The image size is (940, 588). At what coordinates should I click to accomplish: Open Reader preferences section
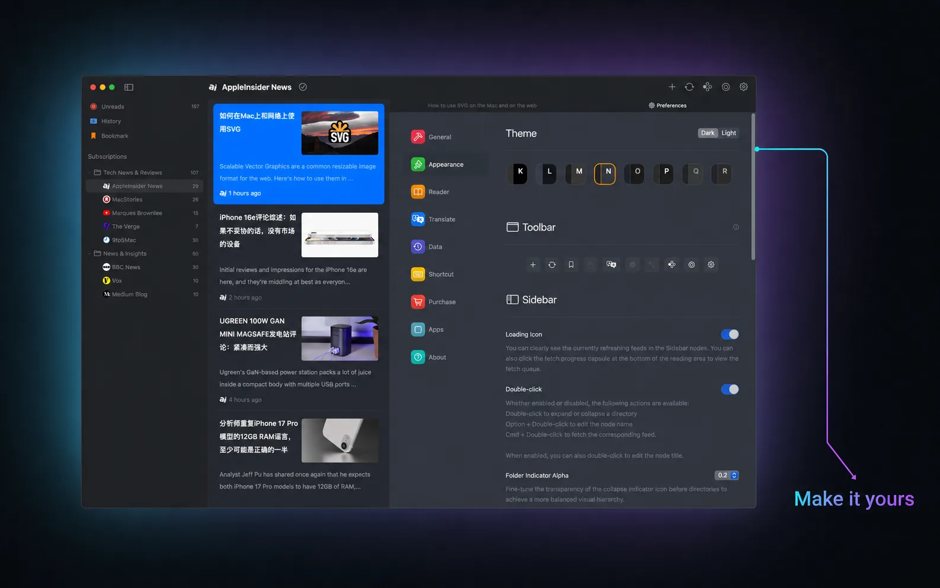pos(447,192)
